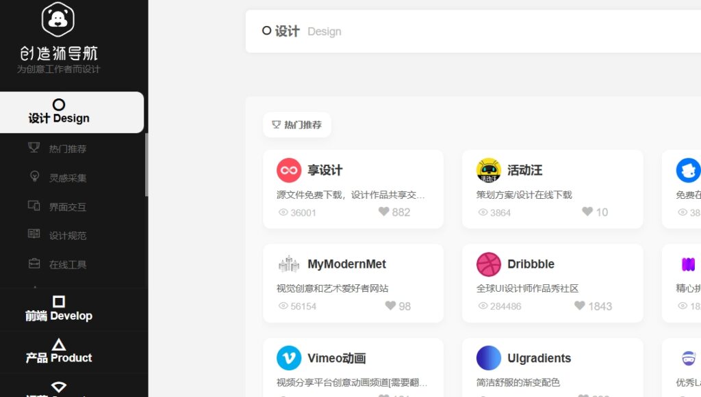Click the tagline 为创意工作者而设计

point(59,69)
